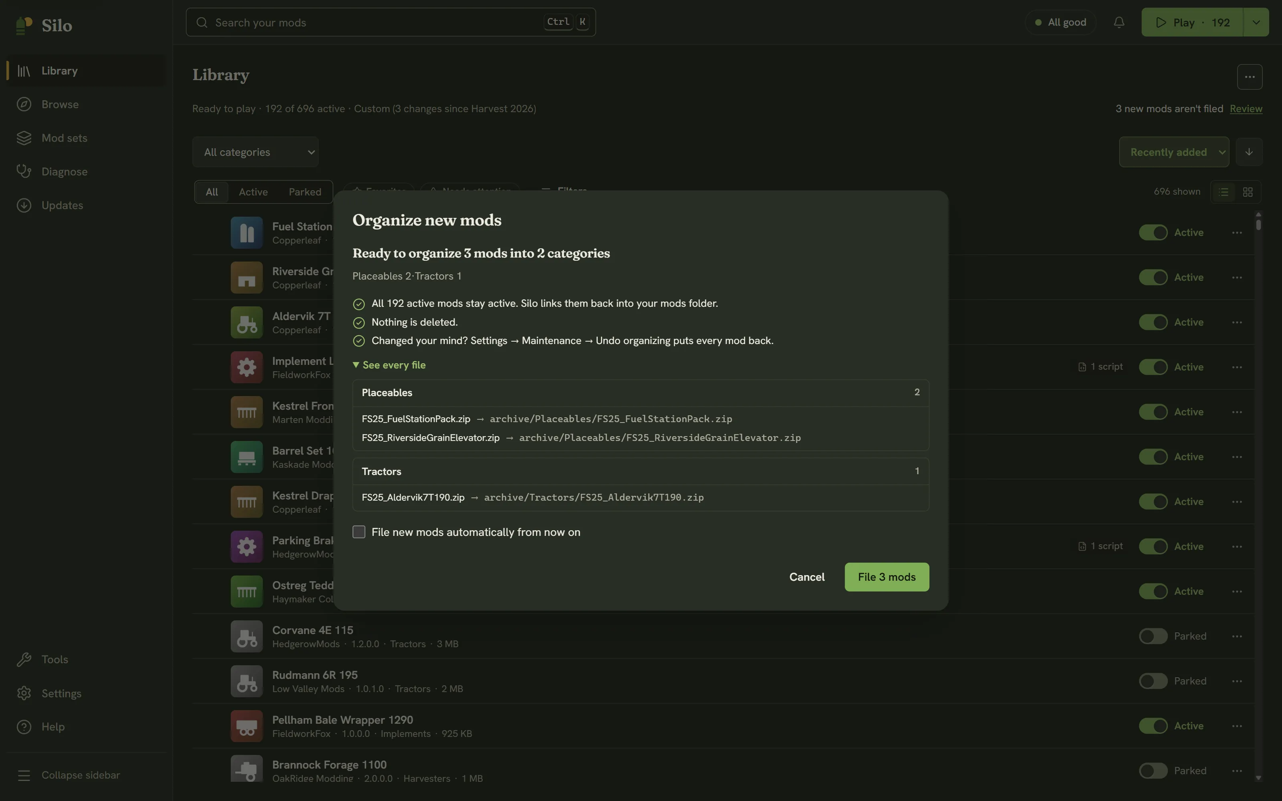
Task: Click the Tractors group header
Action: [x=641, y=472]
